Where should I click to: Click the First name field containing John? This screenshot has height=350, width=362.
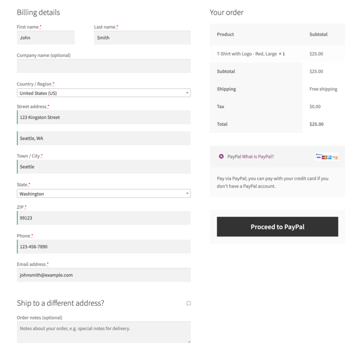coord(45,38)
